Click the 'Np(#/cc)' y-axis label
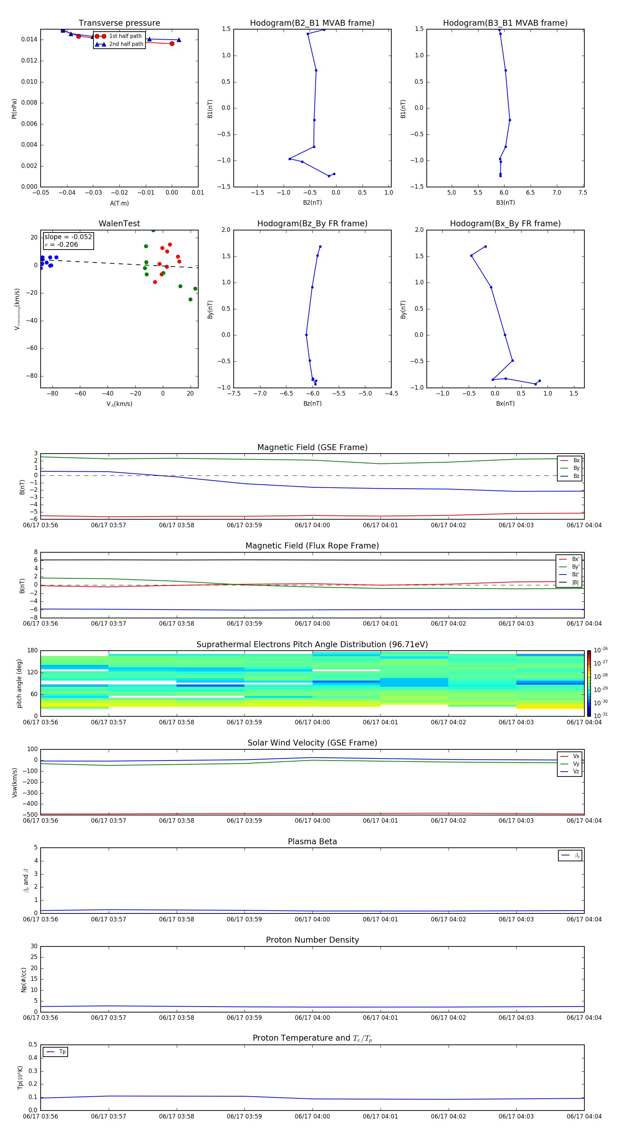 point(24,979)
